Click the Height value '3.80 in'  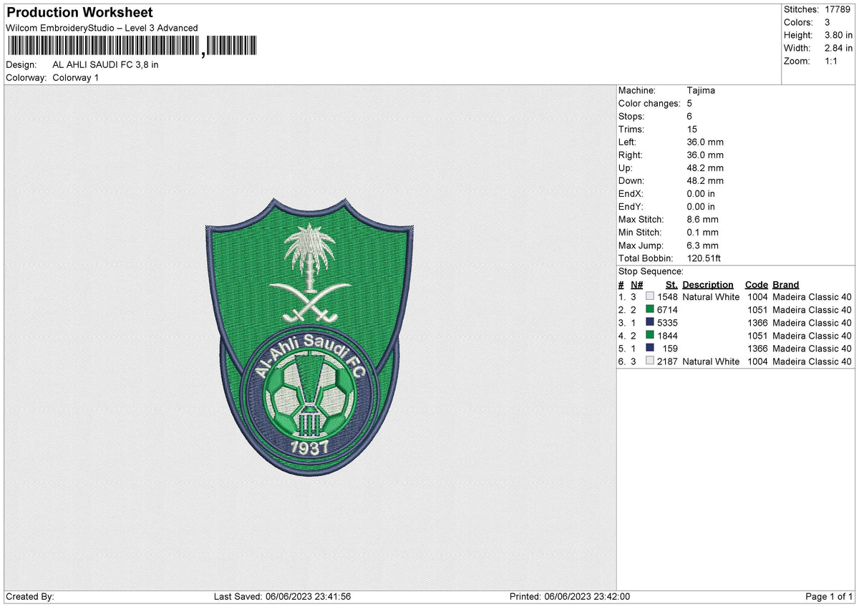pos(837,35)
